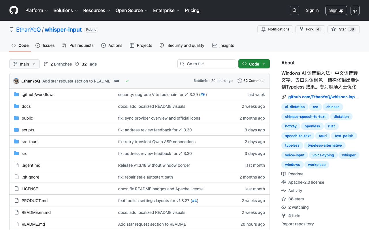Open the Enterprise dropdown menu
Screen dimensions: 369x230
coord(166,10)
